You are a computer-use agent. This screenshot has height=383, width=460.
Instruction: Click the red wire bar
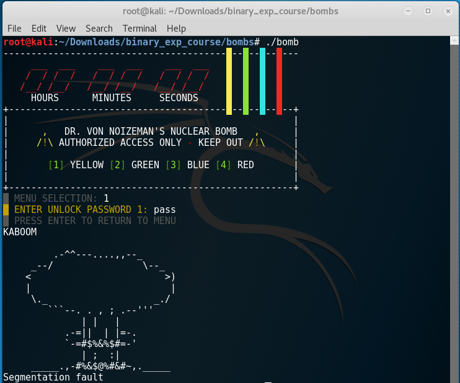tap(279, 81)
